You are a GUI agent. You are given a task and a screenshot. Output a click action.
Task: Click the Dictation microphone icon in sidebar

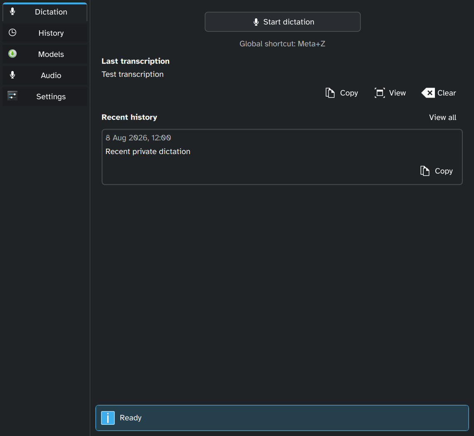coord(12,12)
